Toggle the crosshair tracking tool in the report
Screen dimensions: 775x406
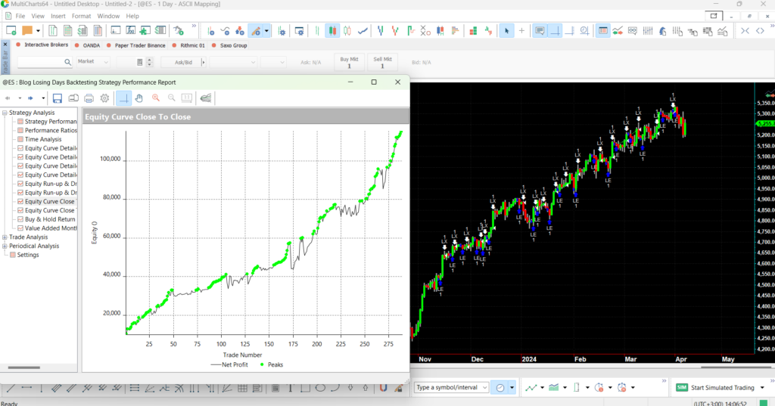pos(123,98)
